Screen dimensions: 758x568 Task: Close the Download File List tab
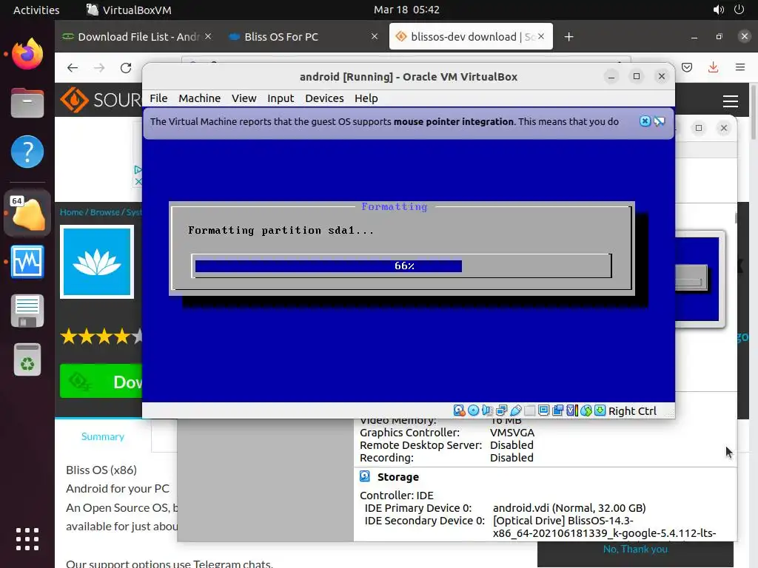(208, 36)
